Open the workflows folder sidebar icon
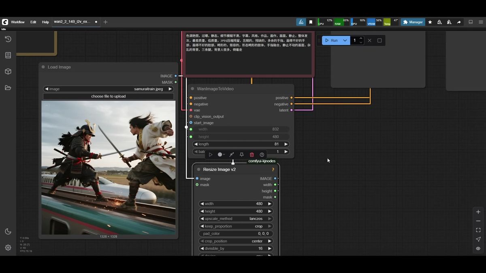The height and width of the screenshot is (273, 486). [8, 88]
